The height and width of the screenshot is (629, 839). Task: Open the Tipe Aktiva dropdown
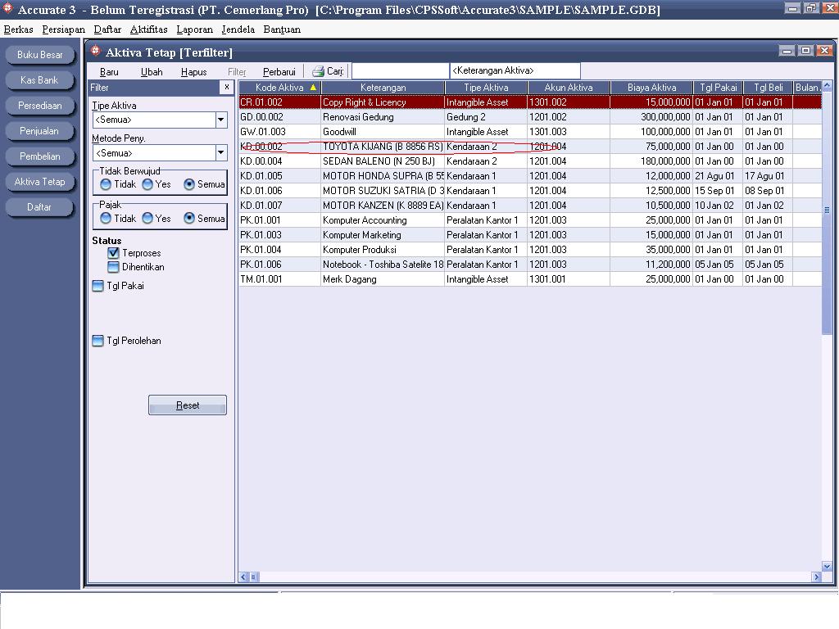point(220,120)
